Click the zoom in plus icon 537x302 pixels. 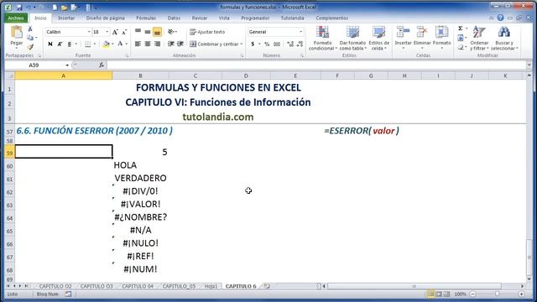[x=521, y=294]
